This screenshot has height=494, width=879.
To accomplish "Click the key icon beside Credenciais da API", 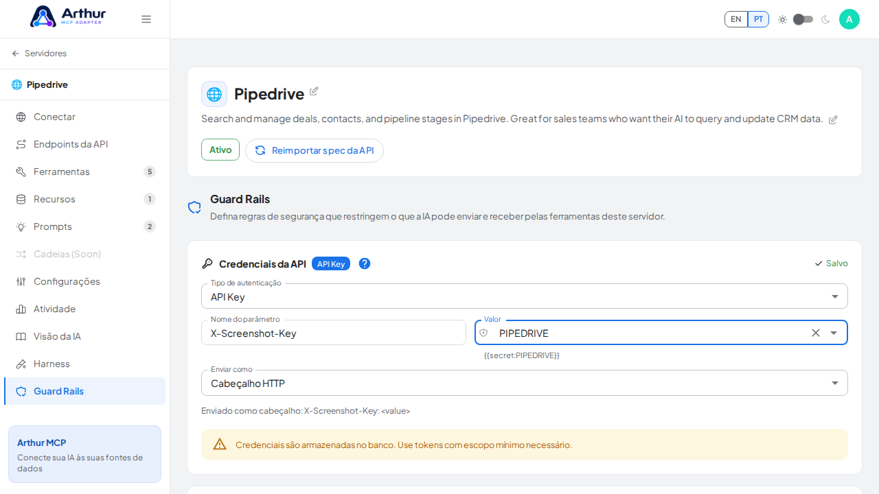I will [x=207, y=263].
